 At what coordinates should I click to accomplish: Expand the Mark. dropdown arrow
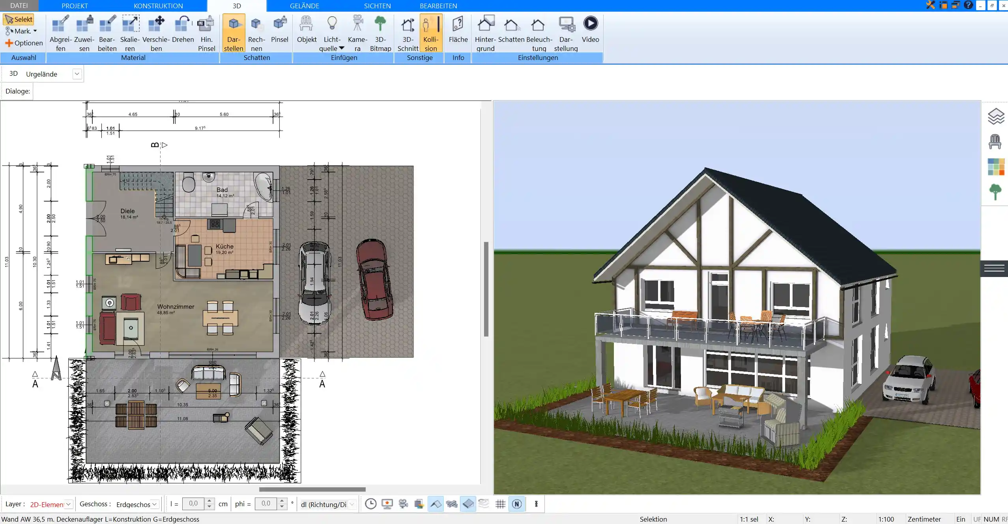[35, 31]
